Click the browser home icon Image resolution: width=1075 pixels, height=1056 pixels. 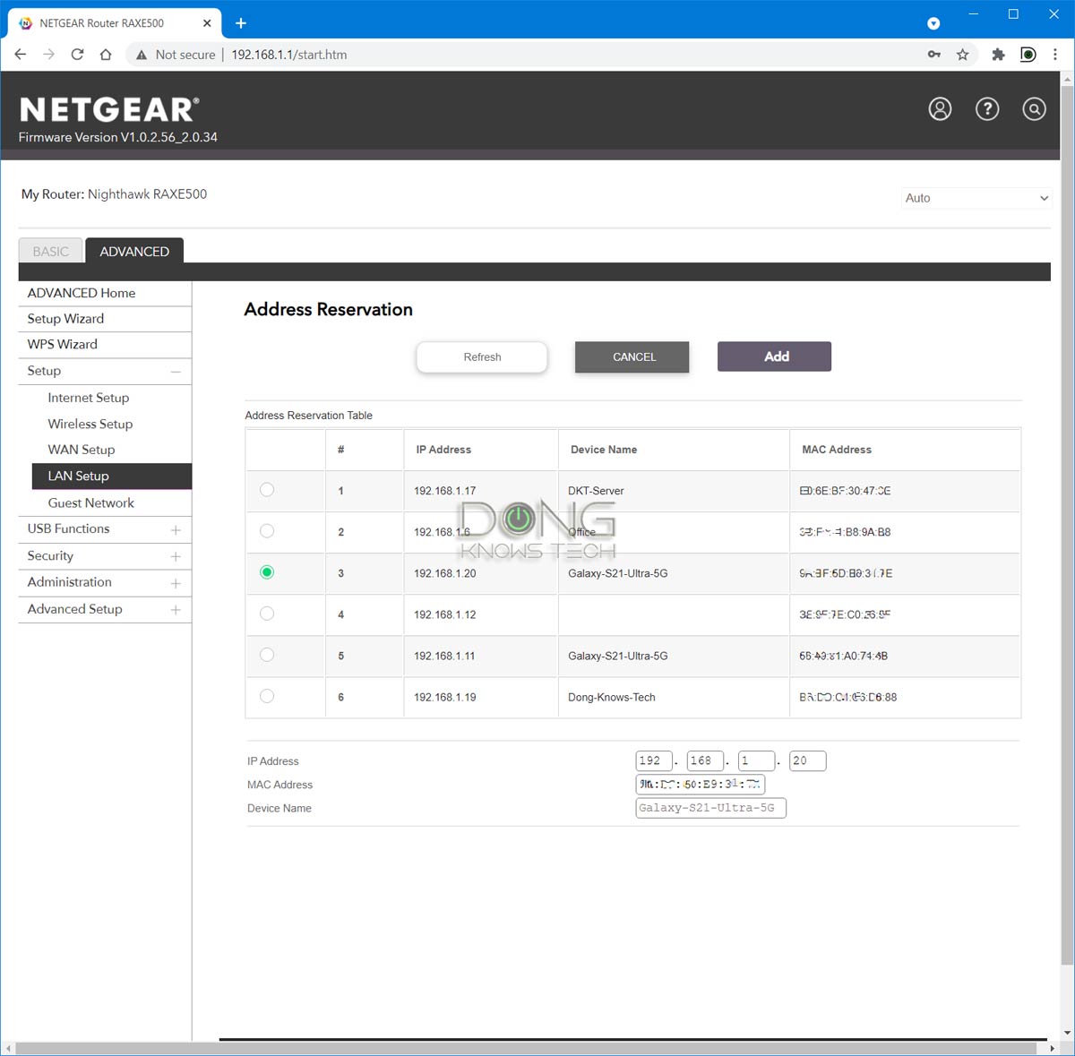tap(106, 55)
